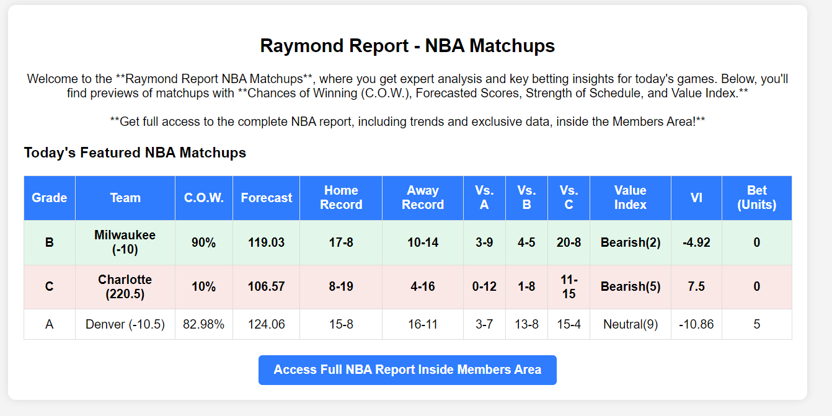
Task: Click forecast score 106.57
Action: (x=267, y=287)
